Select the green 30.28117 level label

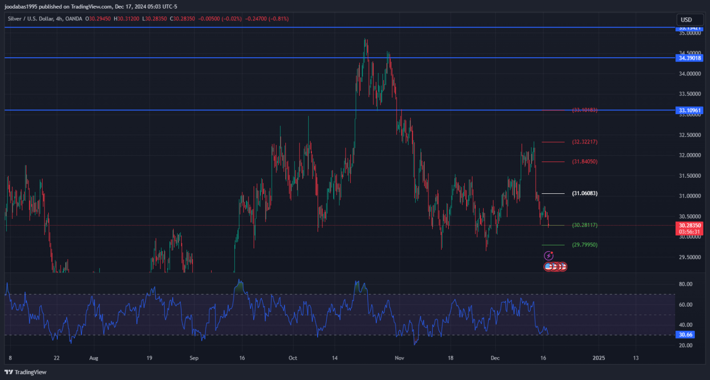tap(585, 225)
